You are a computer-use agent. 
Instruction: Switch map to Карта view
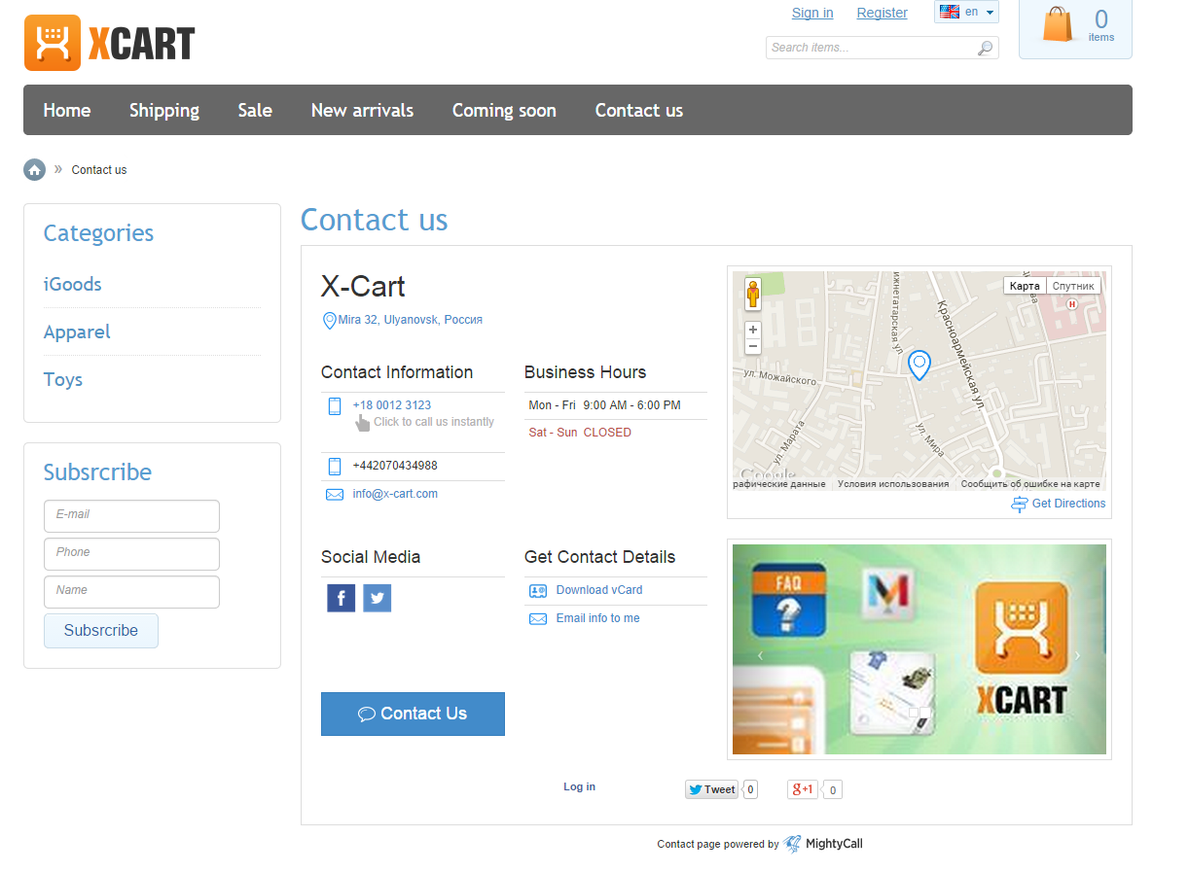(x=1025, y=286)
